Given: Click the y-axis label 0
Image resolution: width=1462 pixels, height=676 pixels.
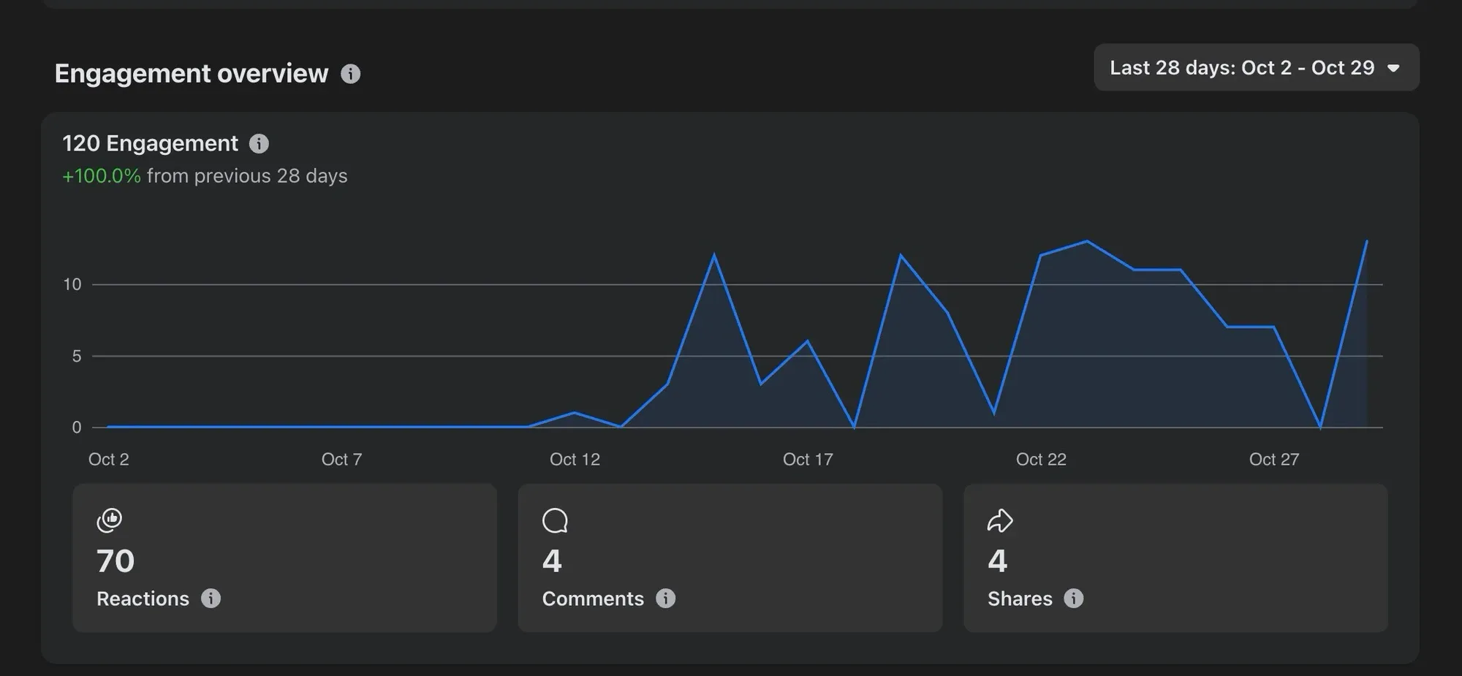Looking at the screenshot, I should (77, 428).
